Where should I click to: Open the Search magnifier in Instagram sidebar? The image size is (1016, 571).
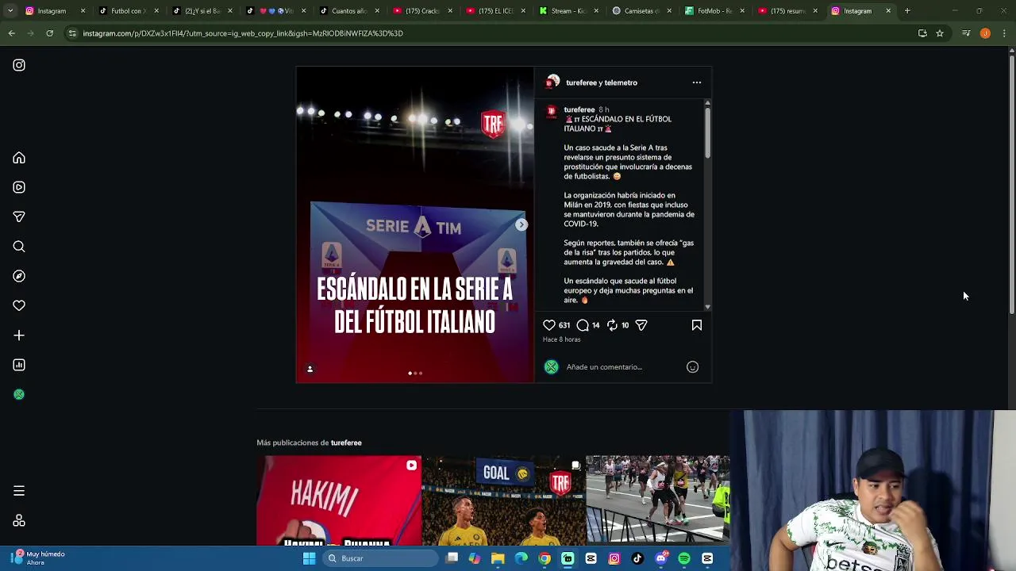19,247
